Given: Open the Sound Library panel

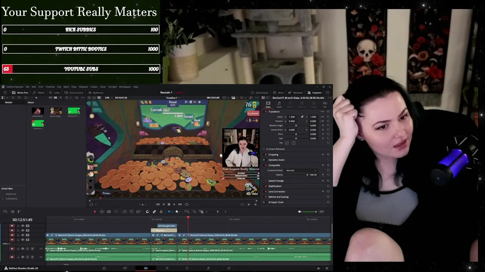Looking at the screenshot, I should [x=74, y=93].
